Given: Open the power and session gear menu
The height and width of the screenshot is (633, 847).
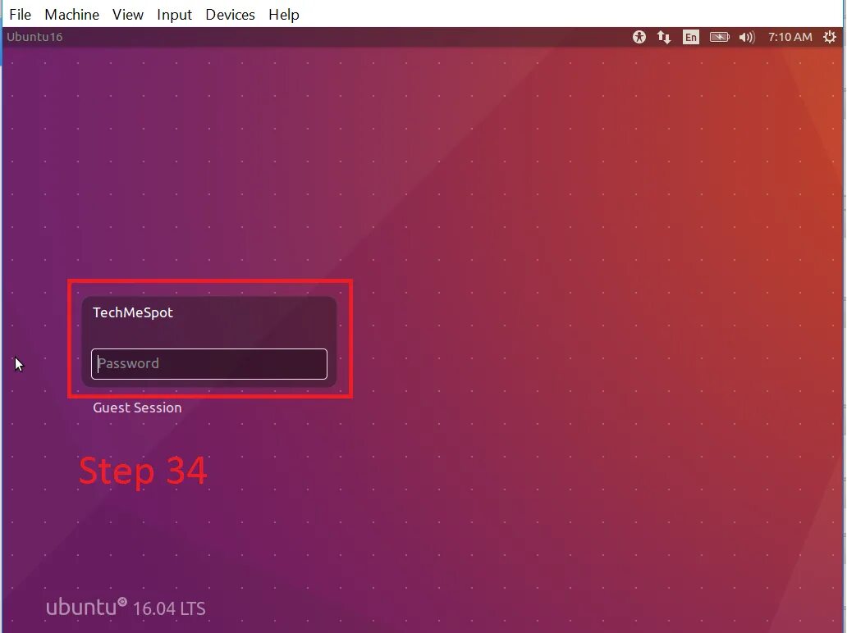Looking at the screenshot, I should coord(829,37).
